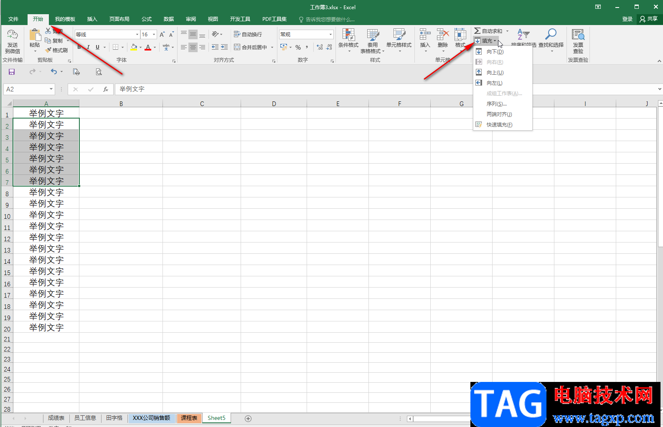This screenshot has width=663, height=427.
Task: Click the Share (共享) button
Action: click(648, 19)
